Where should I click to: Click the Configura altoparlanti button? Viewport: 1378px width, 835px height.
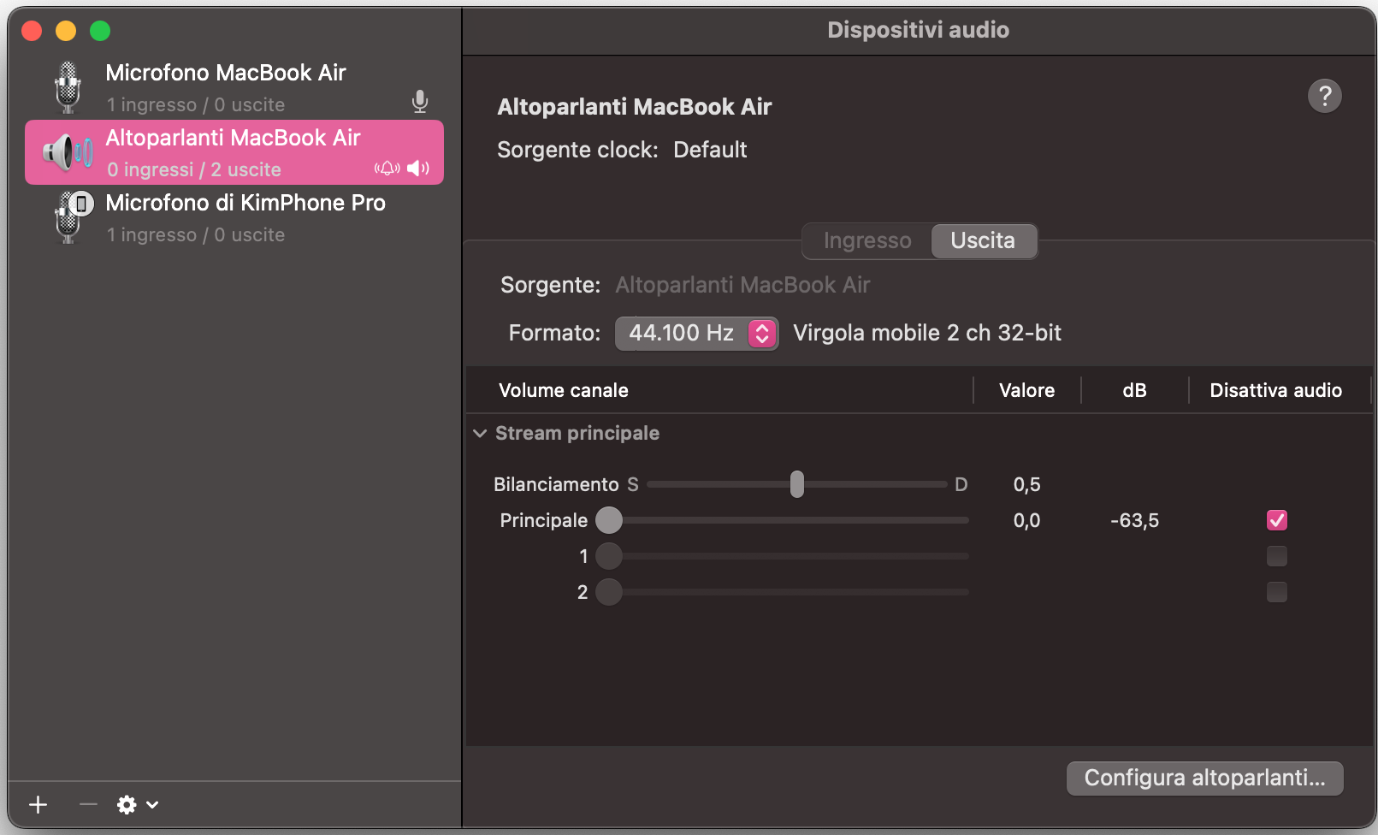pos(1204,778)
